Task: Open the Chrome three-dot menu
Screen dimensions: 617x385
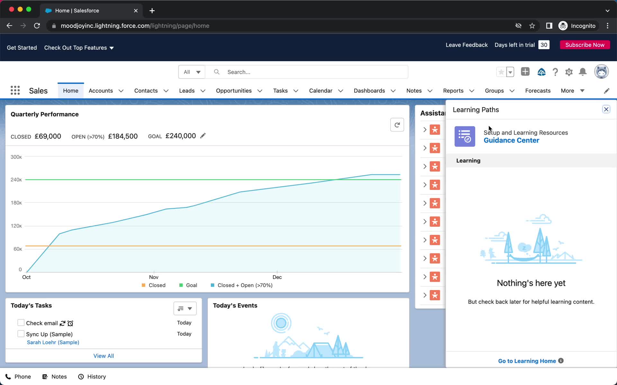Action: point(607,26)
